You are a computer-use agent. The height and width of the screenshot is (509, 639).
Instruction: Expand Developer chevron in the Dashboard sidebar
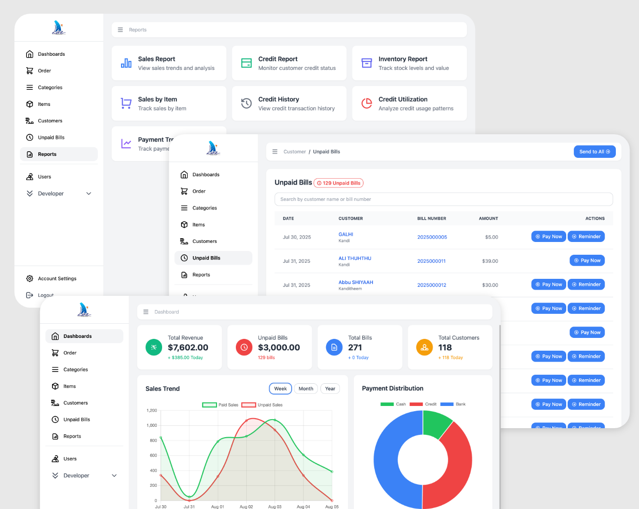point(114,475)
